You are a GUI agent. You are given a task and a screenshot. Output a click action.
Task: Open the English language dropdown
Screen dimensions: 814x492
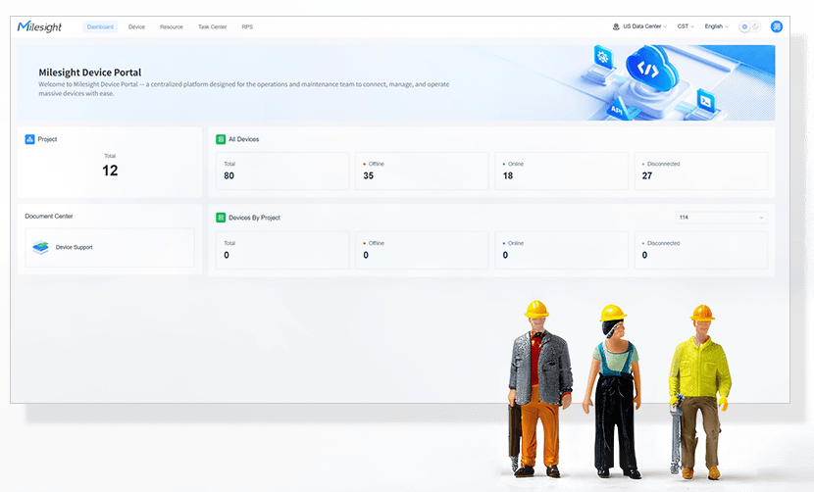[x=716, y=26]
